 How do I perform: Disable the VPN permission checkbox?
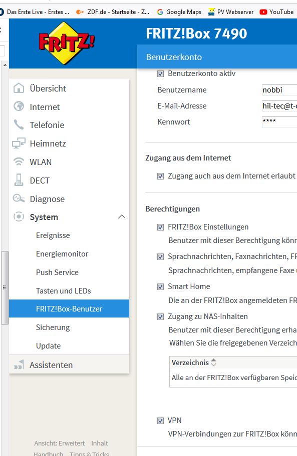point(160,420)
